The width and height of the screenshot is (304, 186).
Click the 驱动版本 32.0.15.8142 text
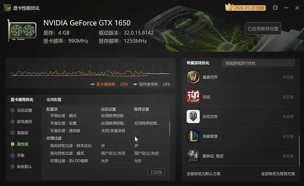click(x=126, y=33)
